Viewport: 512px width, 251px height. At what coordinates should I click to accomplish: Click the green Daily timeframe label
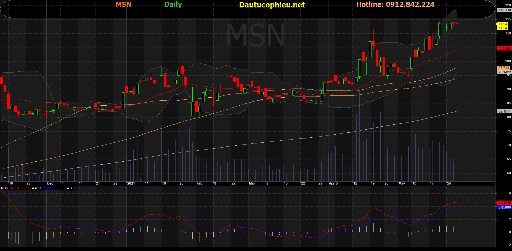173,4
